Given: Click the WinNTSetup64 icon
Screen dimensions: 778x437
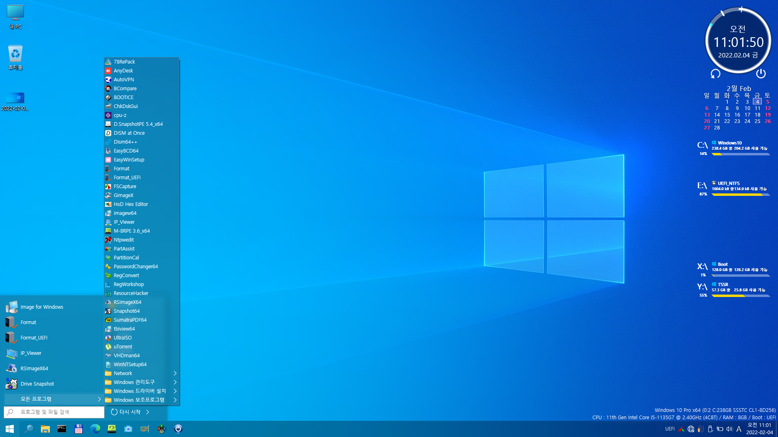Looking at the screenshot, I should point(108,365).
